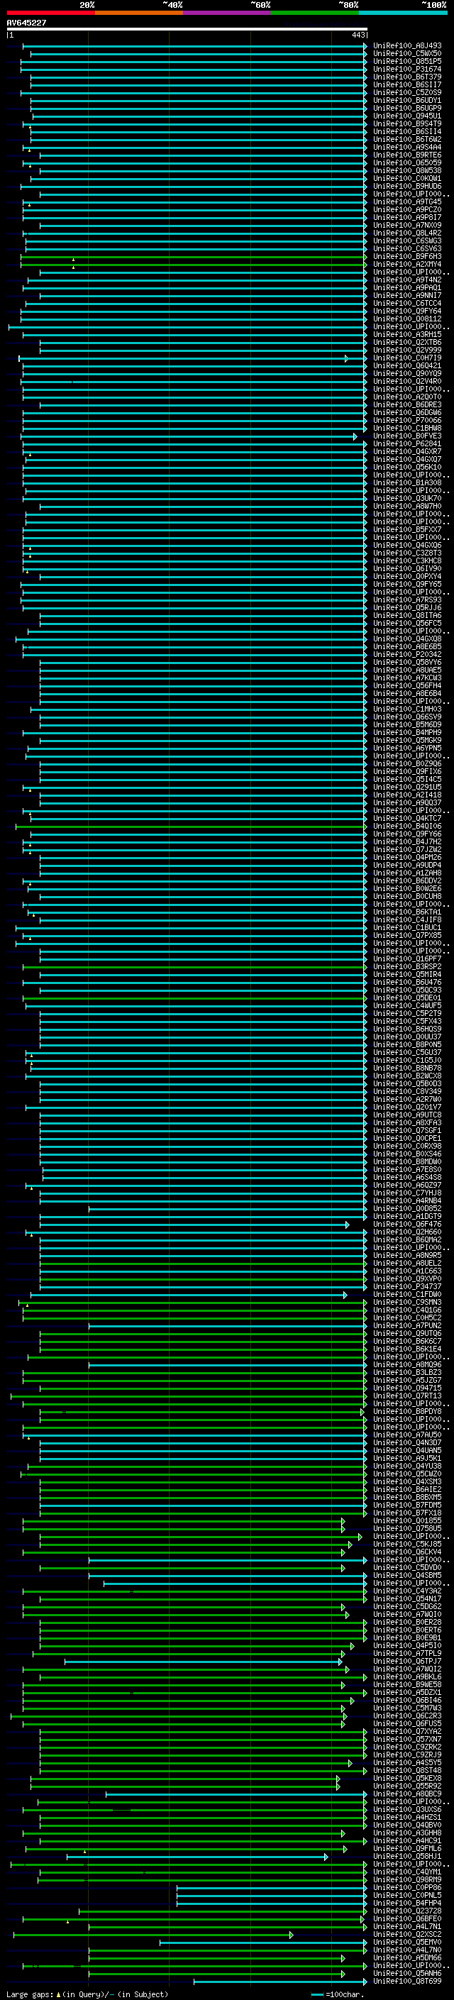Open hit UniRef100_Q851P5
454x2000 pixels.
click(x=406, y=61)
